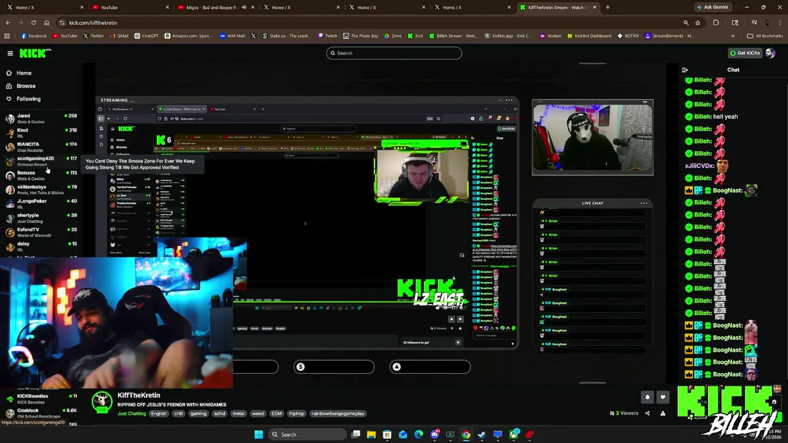Go back to previous page
The image size is (788, 443).
tap(7, 23)
